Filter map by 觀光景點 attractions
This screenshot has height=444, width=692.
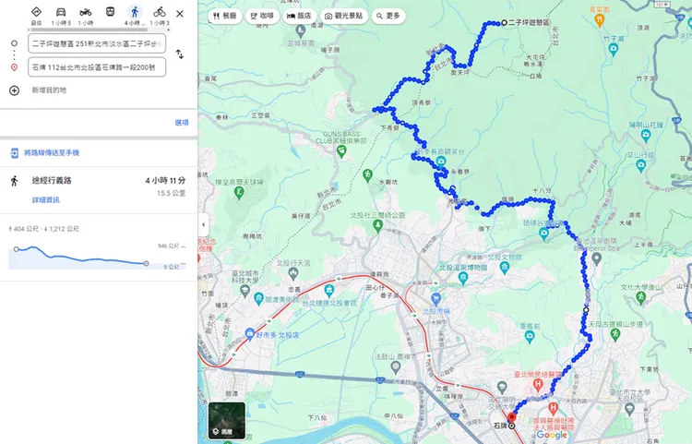344,16
